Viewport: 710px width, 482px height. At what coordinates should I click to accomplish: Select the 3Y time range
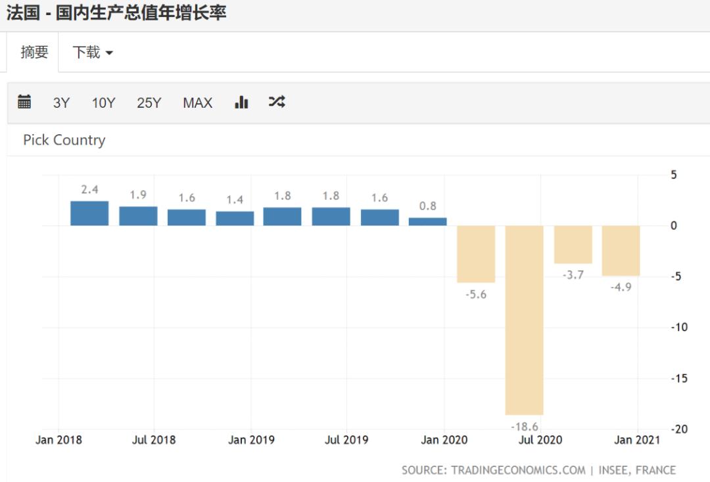point(61,102)
